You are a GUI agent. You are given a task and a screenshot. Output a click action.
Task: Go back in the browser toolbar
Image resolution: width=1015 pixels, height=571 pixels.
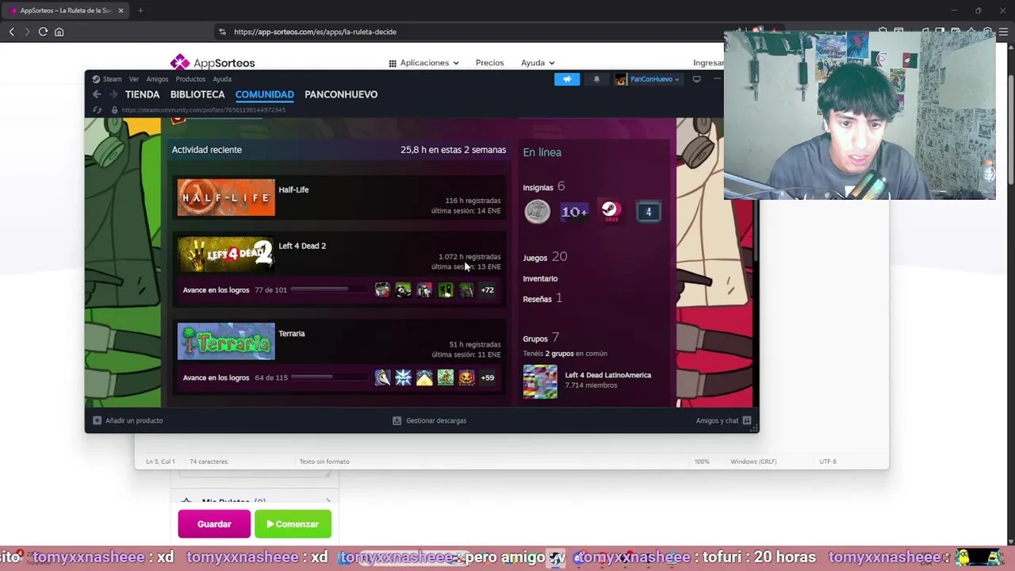[x=12, y=32]
